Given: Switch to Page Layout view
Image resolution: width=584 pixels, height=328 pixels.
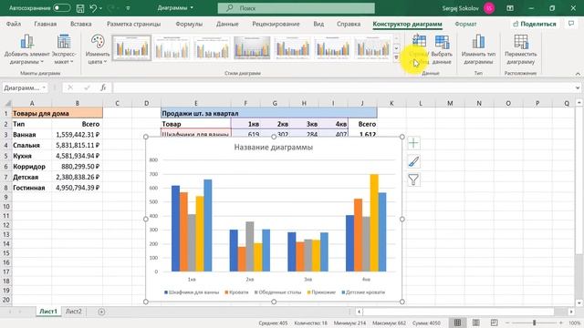Looking at the screenshot, I should pos(475,323).
